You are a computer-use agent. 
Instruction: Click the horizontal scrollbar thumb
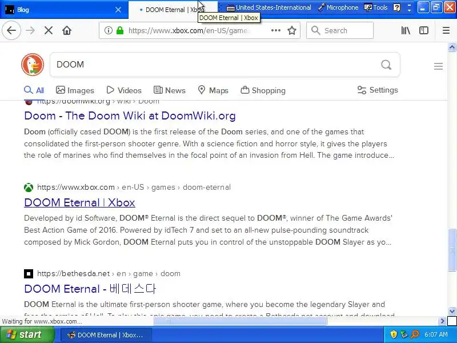pos(240,321)
